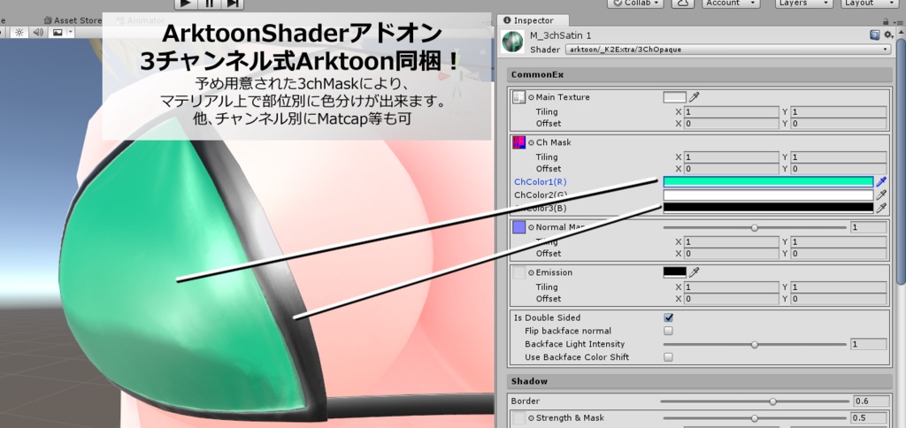Screen dimensions: 906x428
Task: Open the Emission black color swatch
Action: [x=674, y=272]
